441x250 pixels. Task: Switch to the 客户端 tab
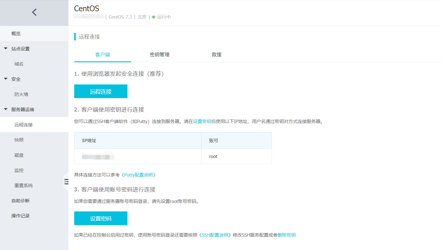coord(102,55)
